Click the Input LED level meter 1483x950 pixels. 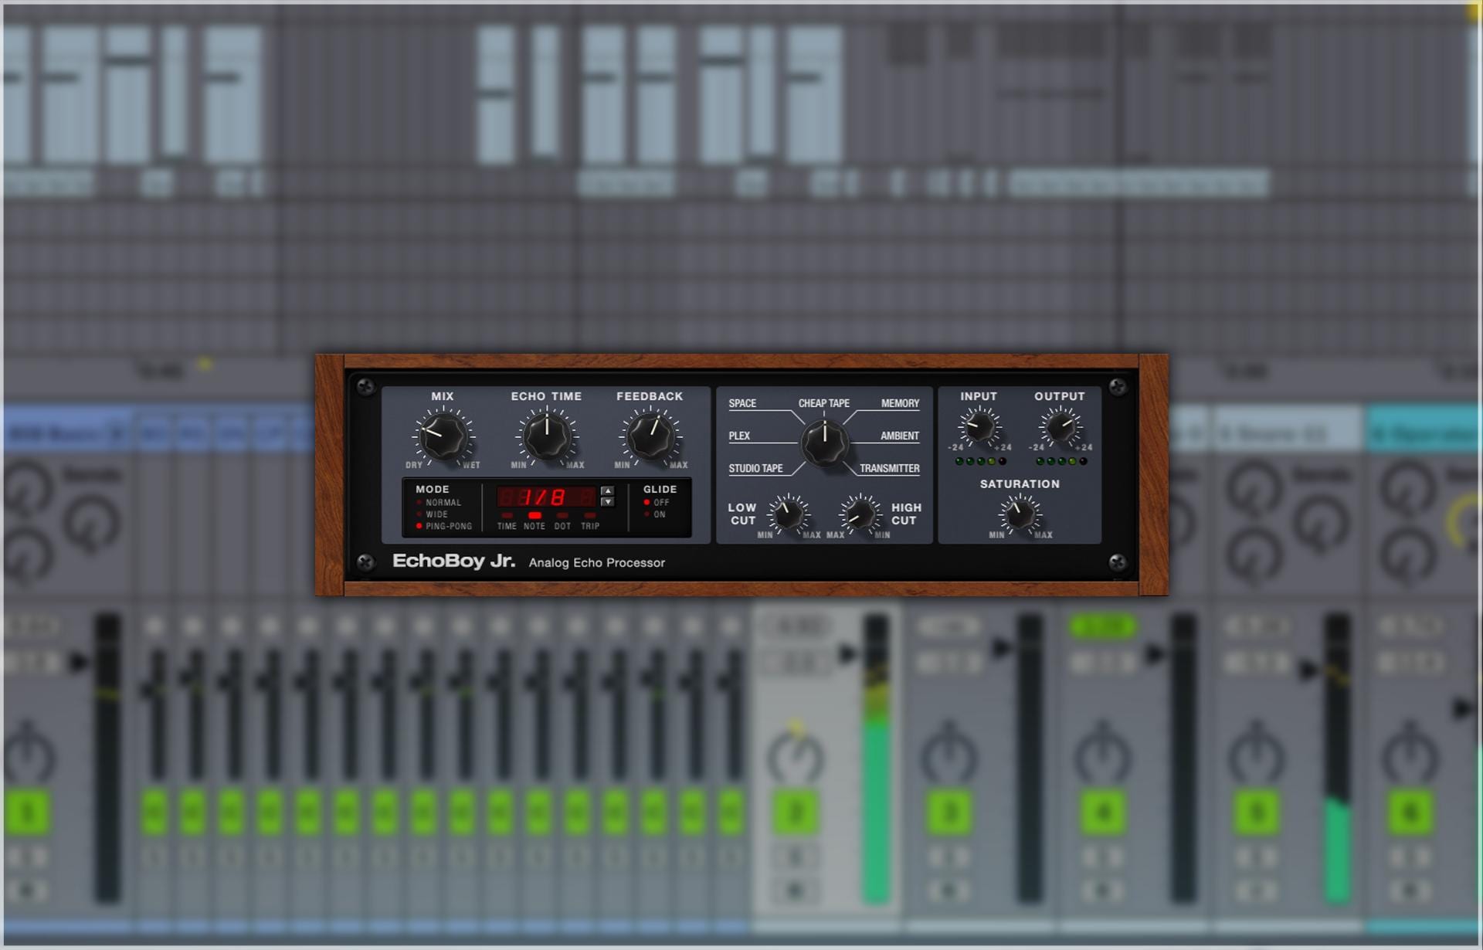pyautogui.click(x=980, y=461)
